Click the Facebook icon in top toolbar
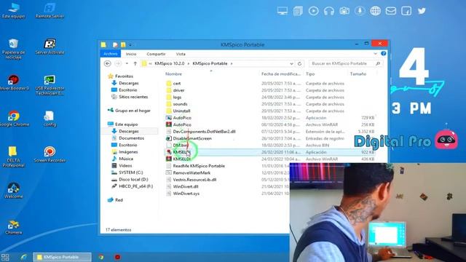Screen dimensions: 466x262 click(x=406, y=11)
